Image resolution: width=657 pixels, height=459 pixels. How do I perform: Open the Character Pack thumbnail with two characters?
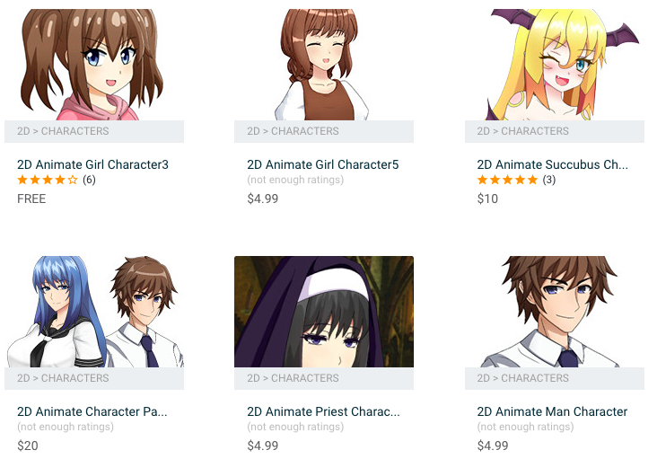94,312
